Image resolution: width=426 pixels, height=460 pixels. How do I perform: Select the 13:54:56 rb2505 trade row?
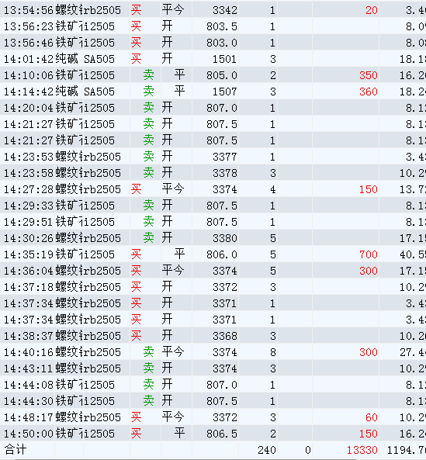[x=213, y=10]
